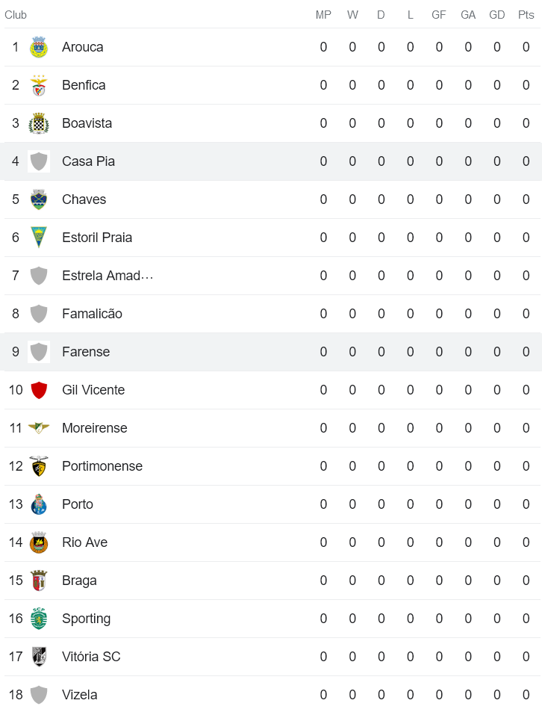The width and height of the screenshot is (542, 718).
Task: Click the Estoril Praia crest icon
Action: pos(39,238)
